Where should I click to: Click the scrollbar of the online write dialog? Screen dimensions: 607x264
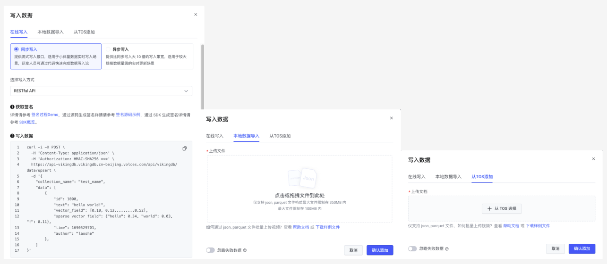point(203,78)
